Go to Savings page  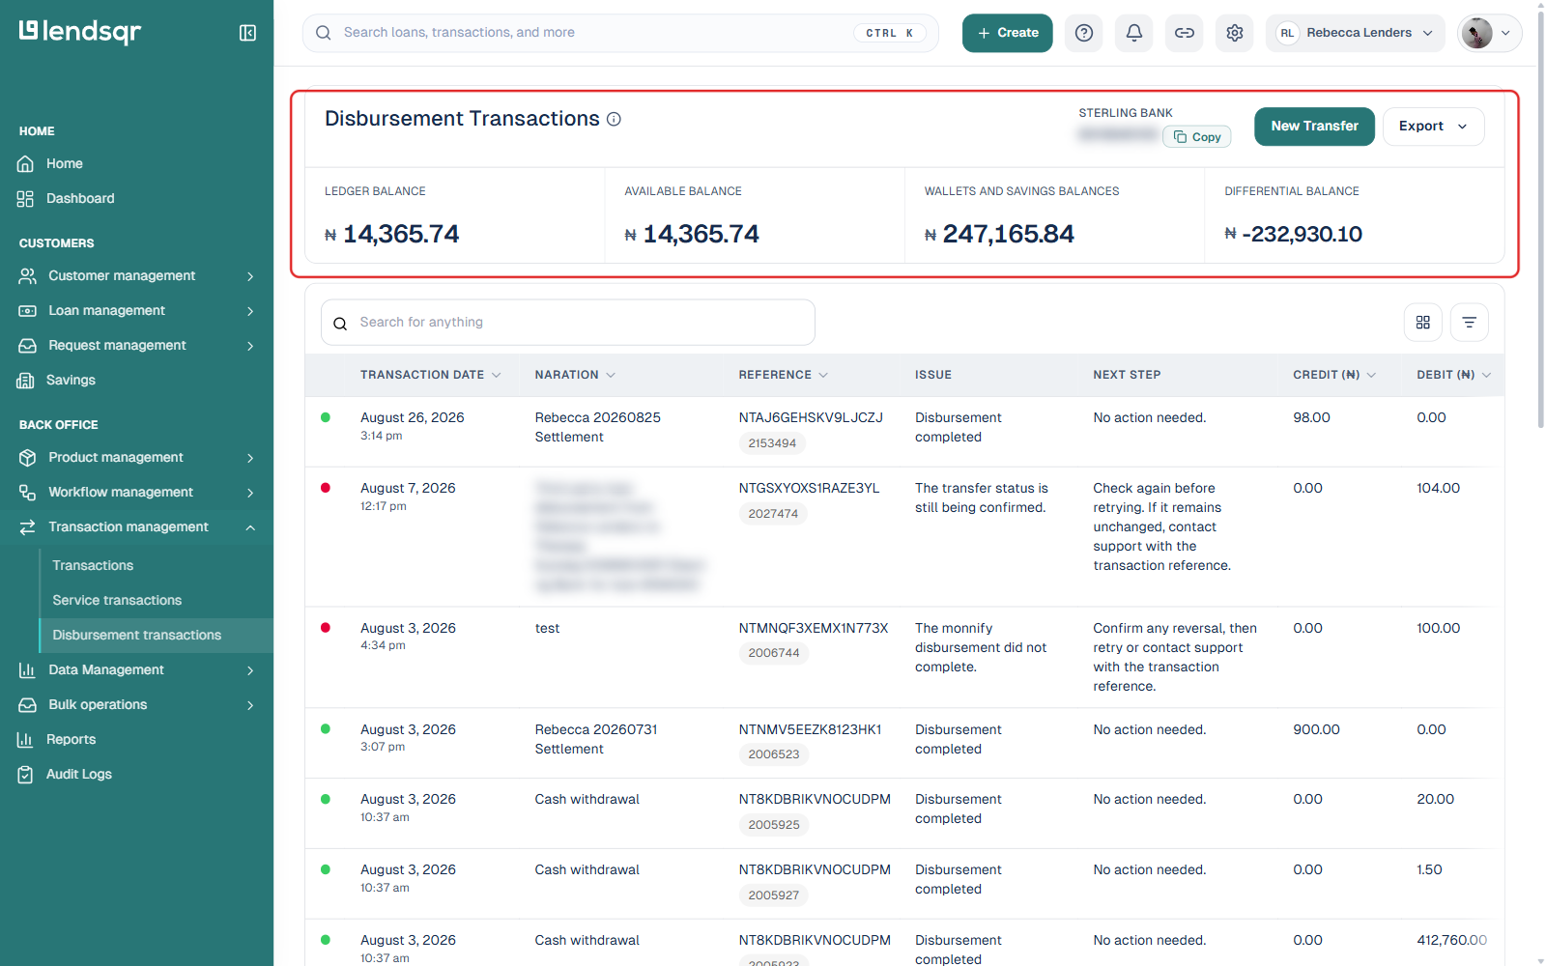pyautogui.click(x=71, y=381)
